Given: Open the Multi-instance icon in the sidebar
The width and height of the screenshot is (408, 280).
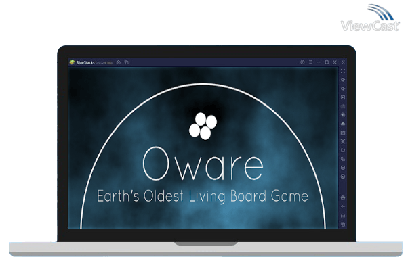Looking at the screenshot, I should 343,159.
